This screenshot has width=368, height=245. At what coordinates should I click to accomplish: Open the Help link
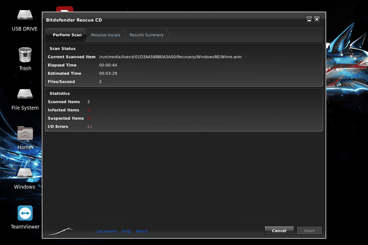pos(126,231)
